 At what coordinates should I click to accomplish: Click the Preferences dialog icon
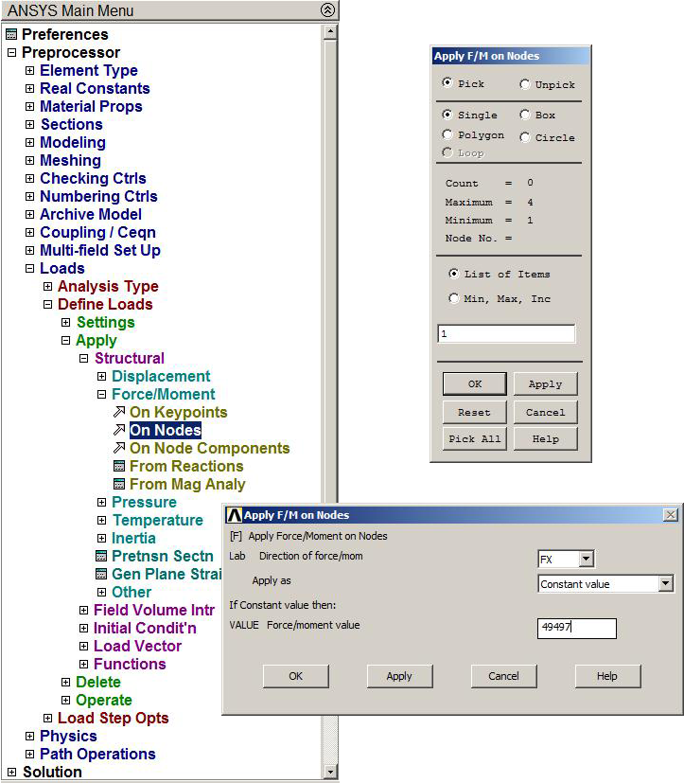pos(11,35)
